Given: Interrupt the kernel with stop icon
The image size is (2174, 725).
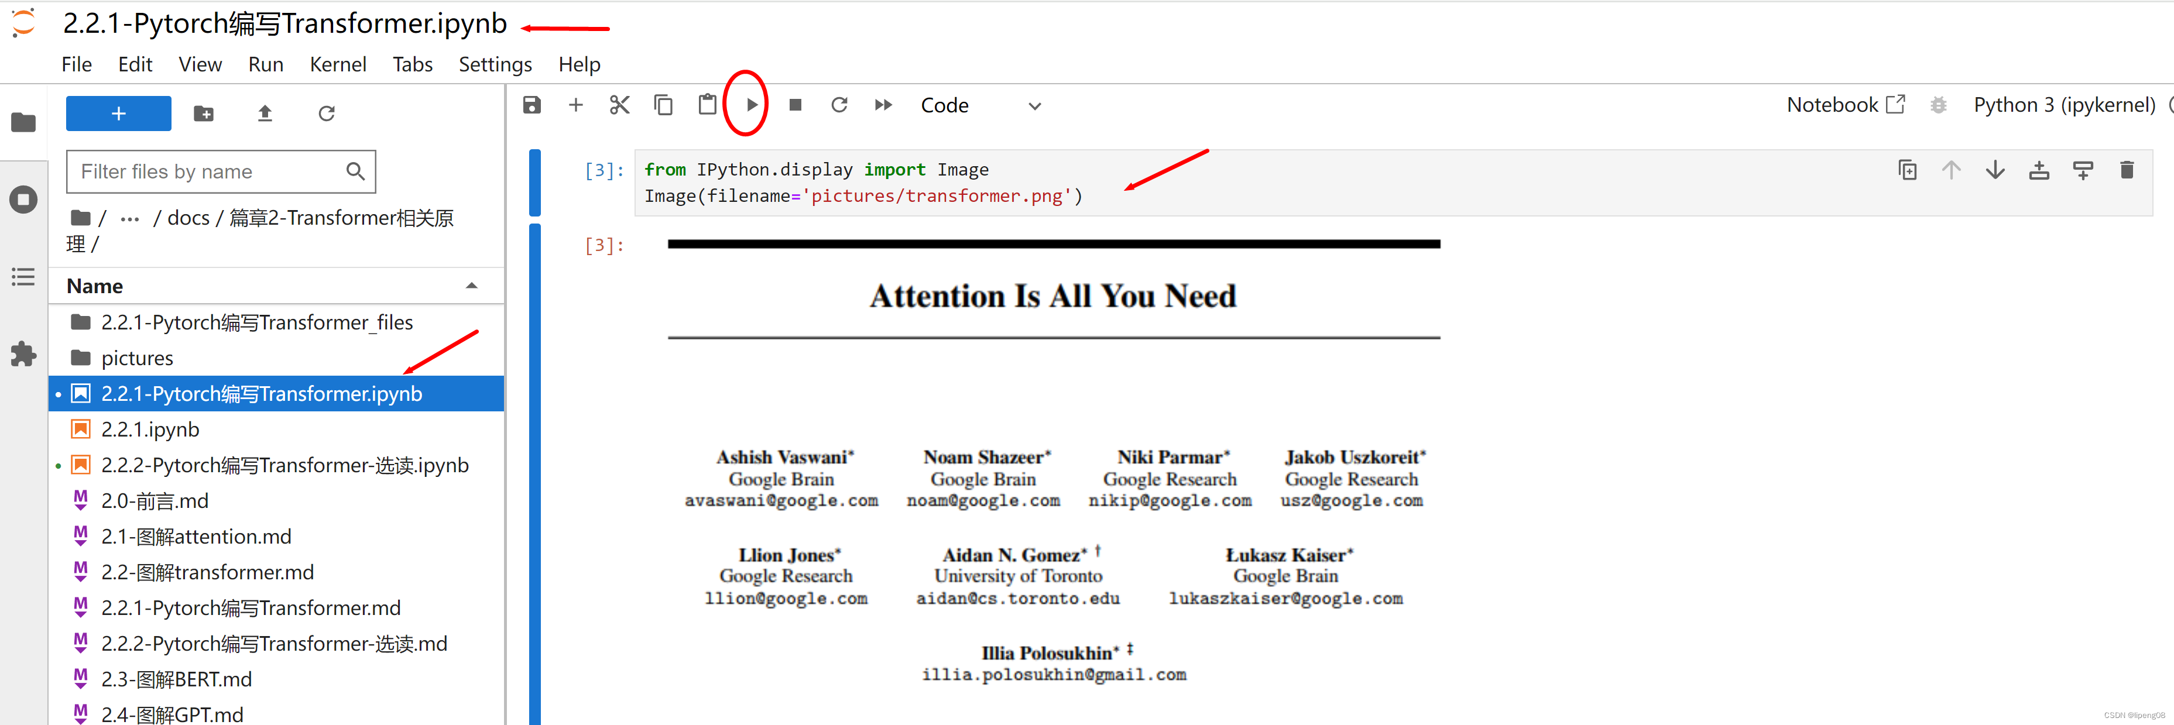Looking at the screenshot, I should [x=795, y=105].
